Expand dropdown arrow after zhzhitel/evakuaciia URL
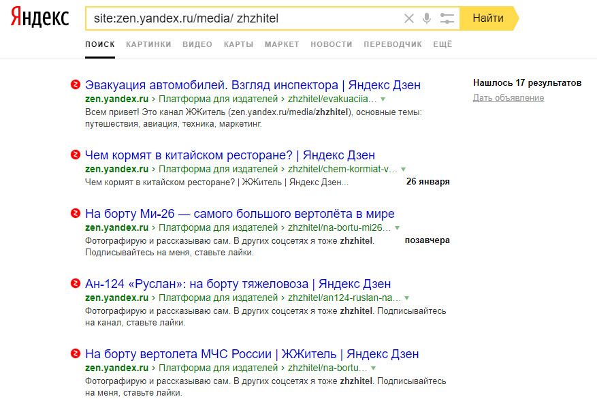This screenshot has width=597, height=399. click(383, 99)
